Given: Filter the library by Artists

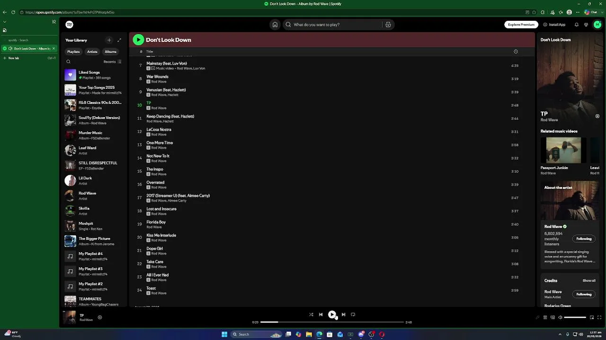Looking at the screenshot, I should tap(92, 51).
